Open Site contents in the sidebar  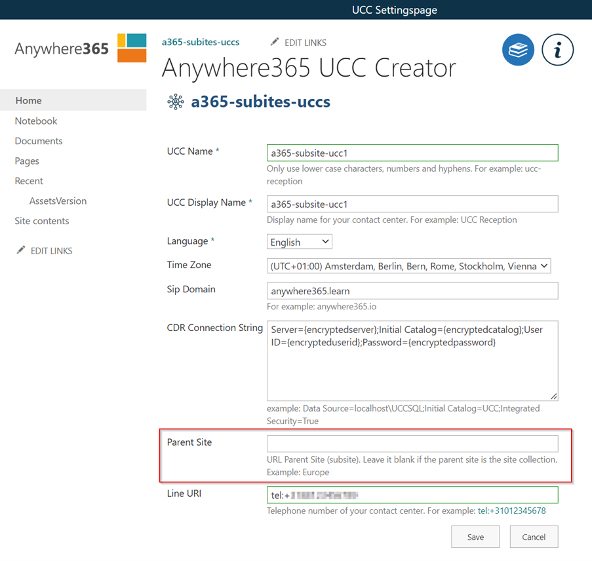[42, 221]
